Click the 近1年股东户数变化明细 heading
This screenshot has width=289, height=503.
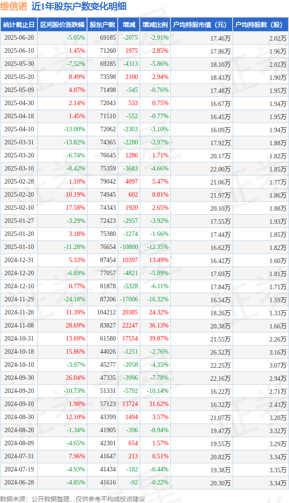[79, 6]
